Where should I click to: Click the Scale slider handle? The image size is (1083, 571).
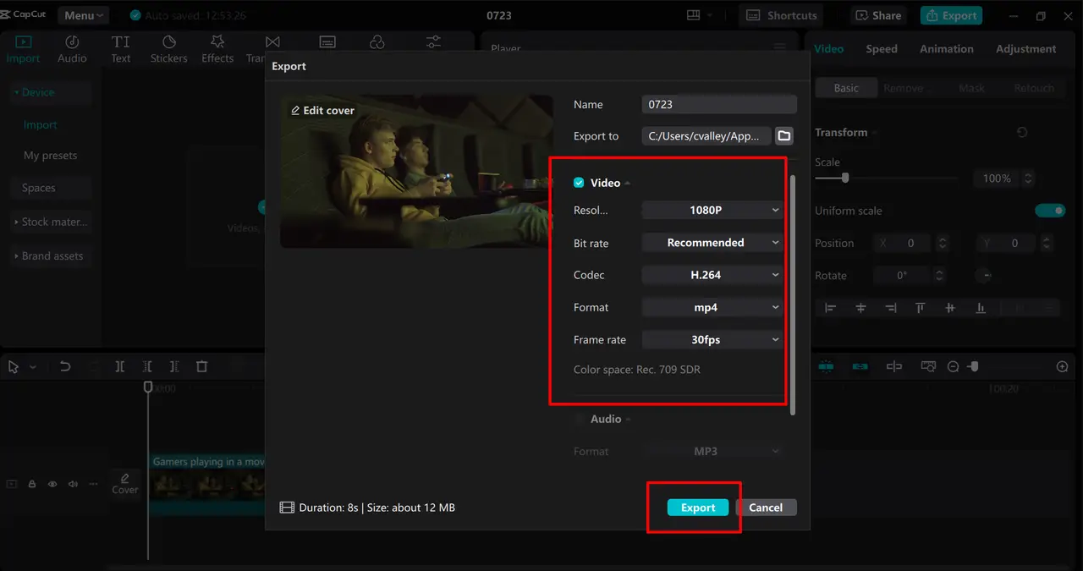(x=844, y=178)
